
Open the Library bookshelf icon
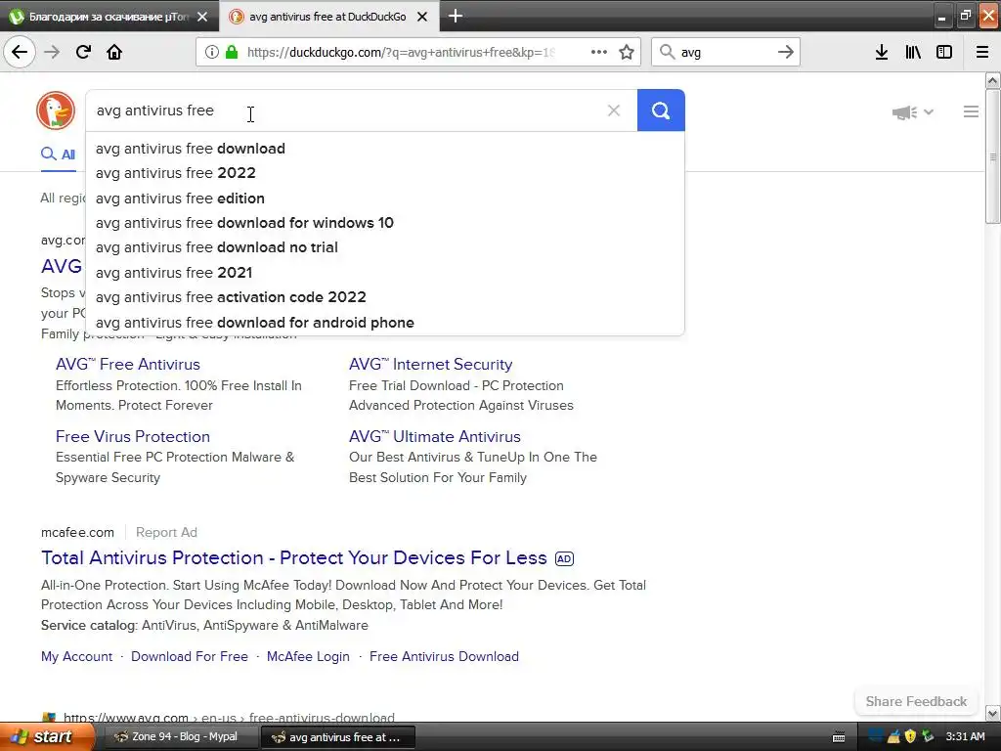click(x=913, y=52)
